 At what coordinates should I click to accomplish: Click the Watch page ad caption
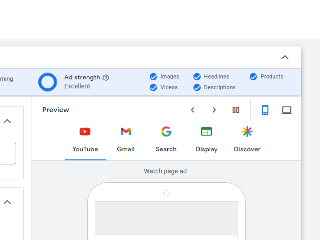point(165,171)
